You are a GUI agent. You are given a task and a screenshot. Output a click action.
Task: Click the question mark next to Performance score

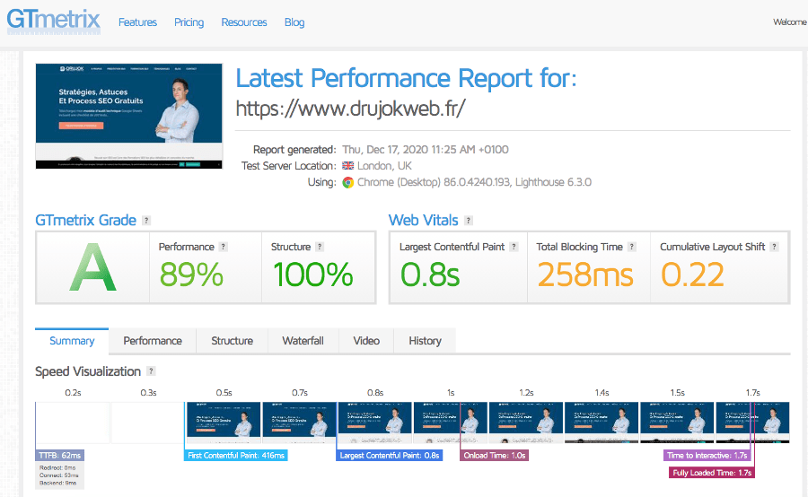pyautogui.click(x=224, y=247)
